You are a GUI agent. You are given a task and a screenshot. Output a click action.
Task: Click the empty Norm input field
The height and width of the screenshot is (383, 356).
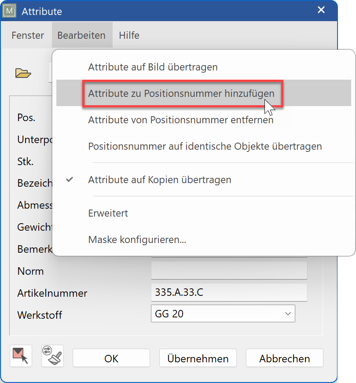tap(229, 270)
